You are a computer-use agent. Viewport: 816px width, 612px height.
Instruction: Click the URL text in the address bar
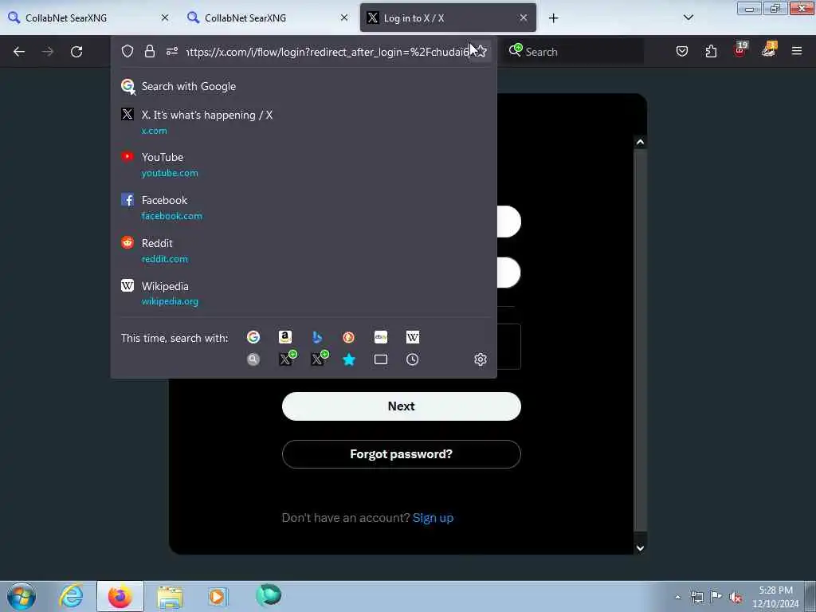click(x=328, y=52)
